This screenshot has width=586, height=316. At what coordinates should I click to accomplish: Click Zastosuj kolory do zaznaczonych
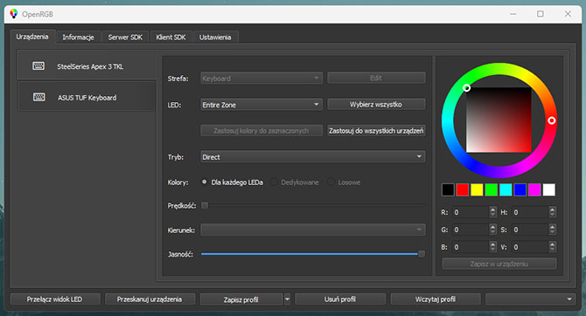click(262, 131)
